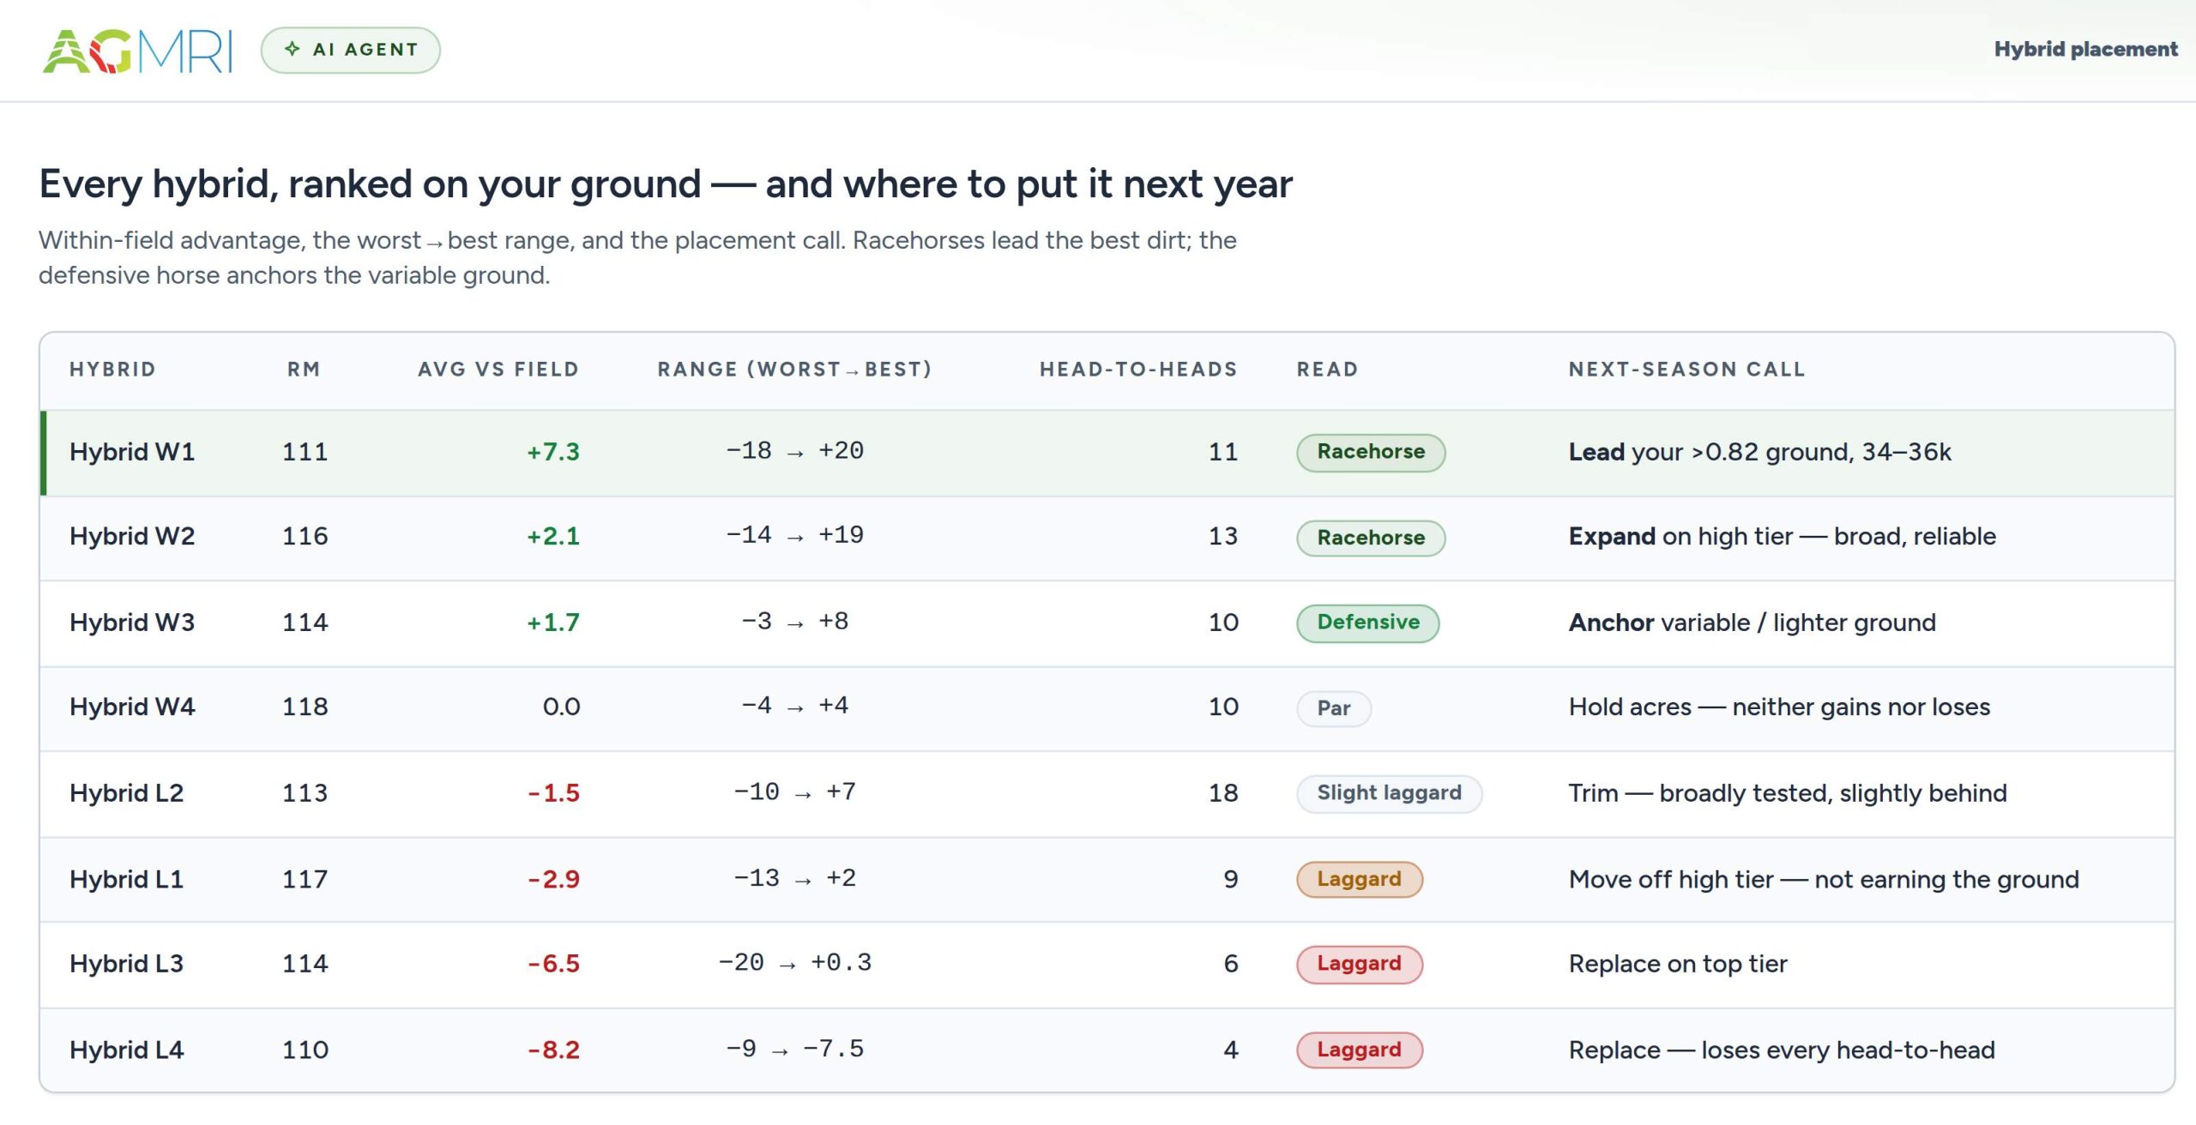Select the Hybrid W4 row name
This screenshot has width=2196, height=1125.
132,707
